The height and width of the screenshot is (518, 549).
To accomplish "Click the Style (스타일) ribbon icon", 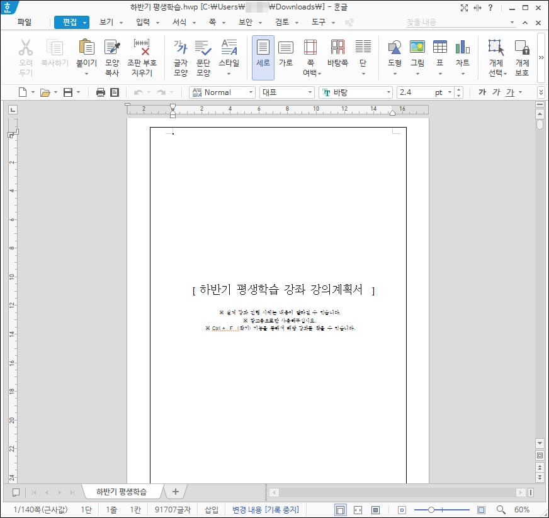I will pyautogui.click(x=229, y=48).
